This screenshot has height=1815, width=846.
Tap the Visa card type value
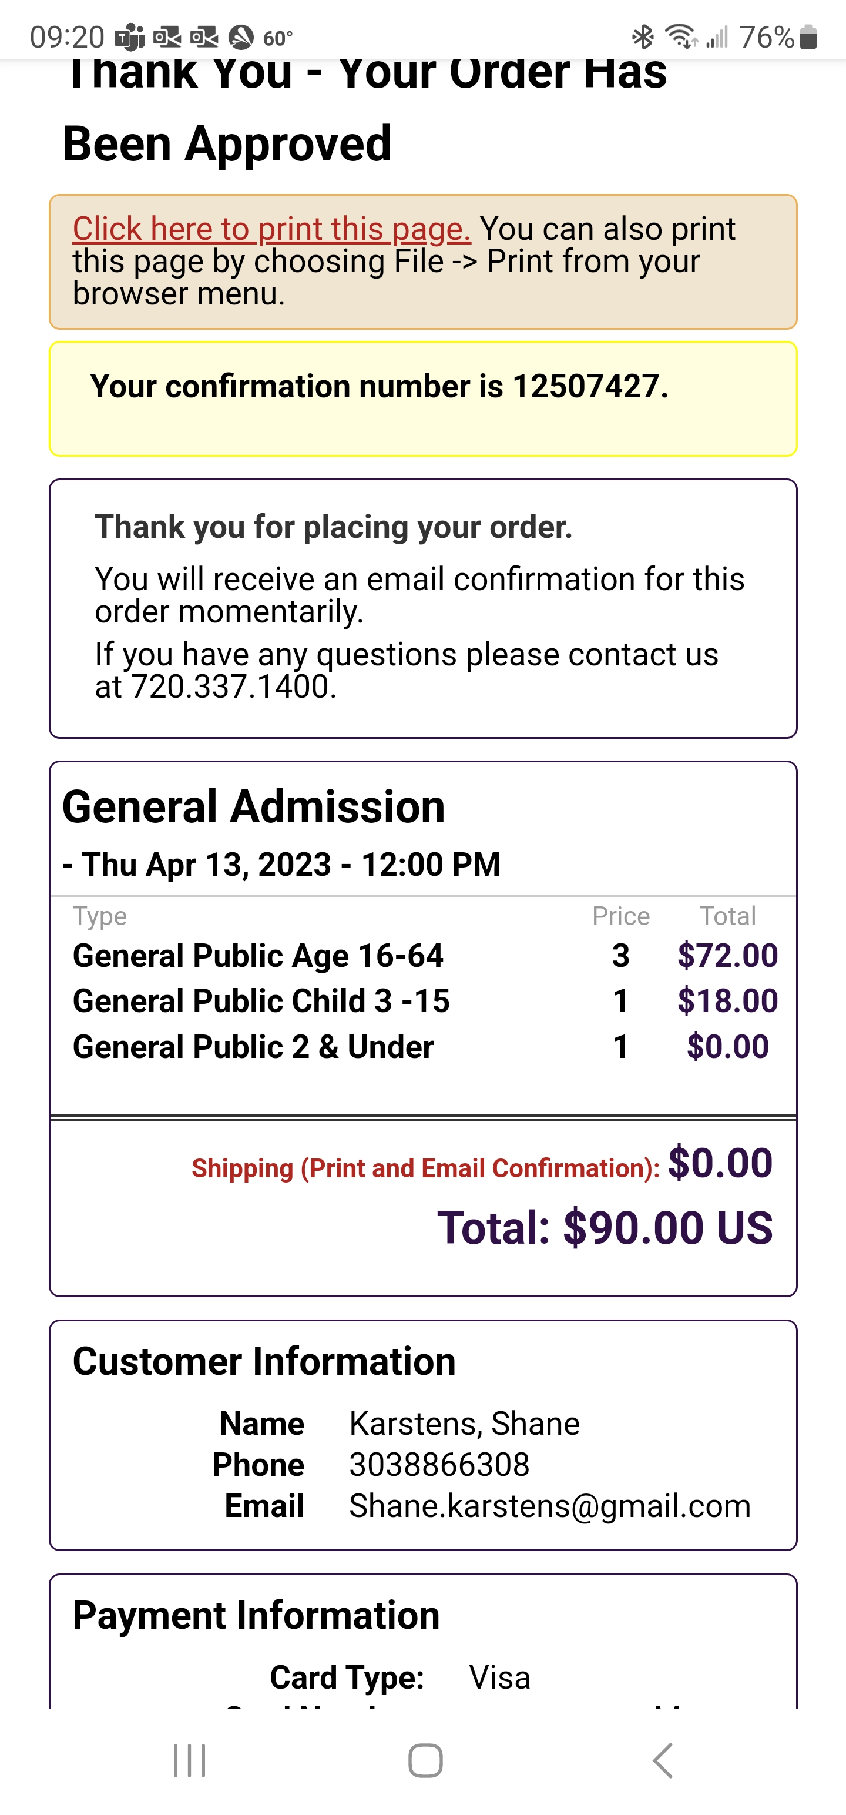click(499, 1677)
